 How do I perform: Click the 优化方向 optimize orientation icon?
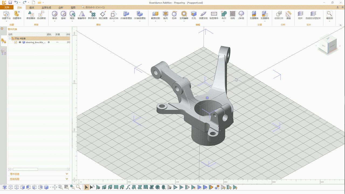tap(114, 14)
